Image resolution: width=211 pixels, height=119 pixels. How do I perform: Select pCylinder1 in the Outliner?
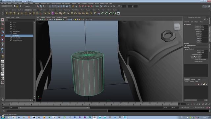pos(19,36)
